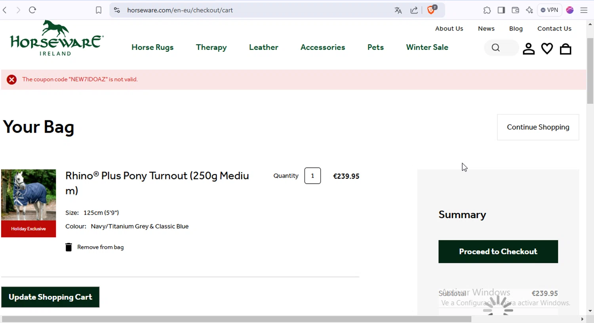
Task: Open the account user icon
Action: [x=529, y=49]
